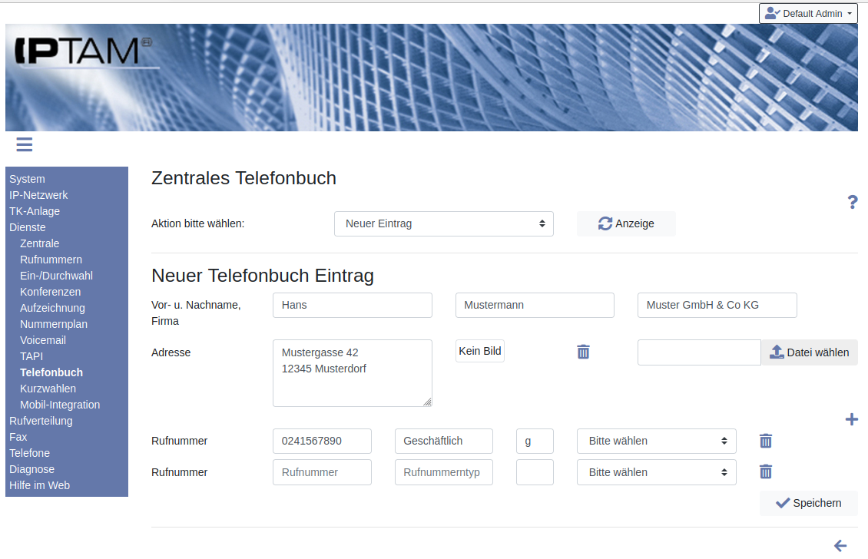The image size is (868, 559).
Task: Expand the 'Neuer Eintrag' action dropdown
Action: (443, 223)
